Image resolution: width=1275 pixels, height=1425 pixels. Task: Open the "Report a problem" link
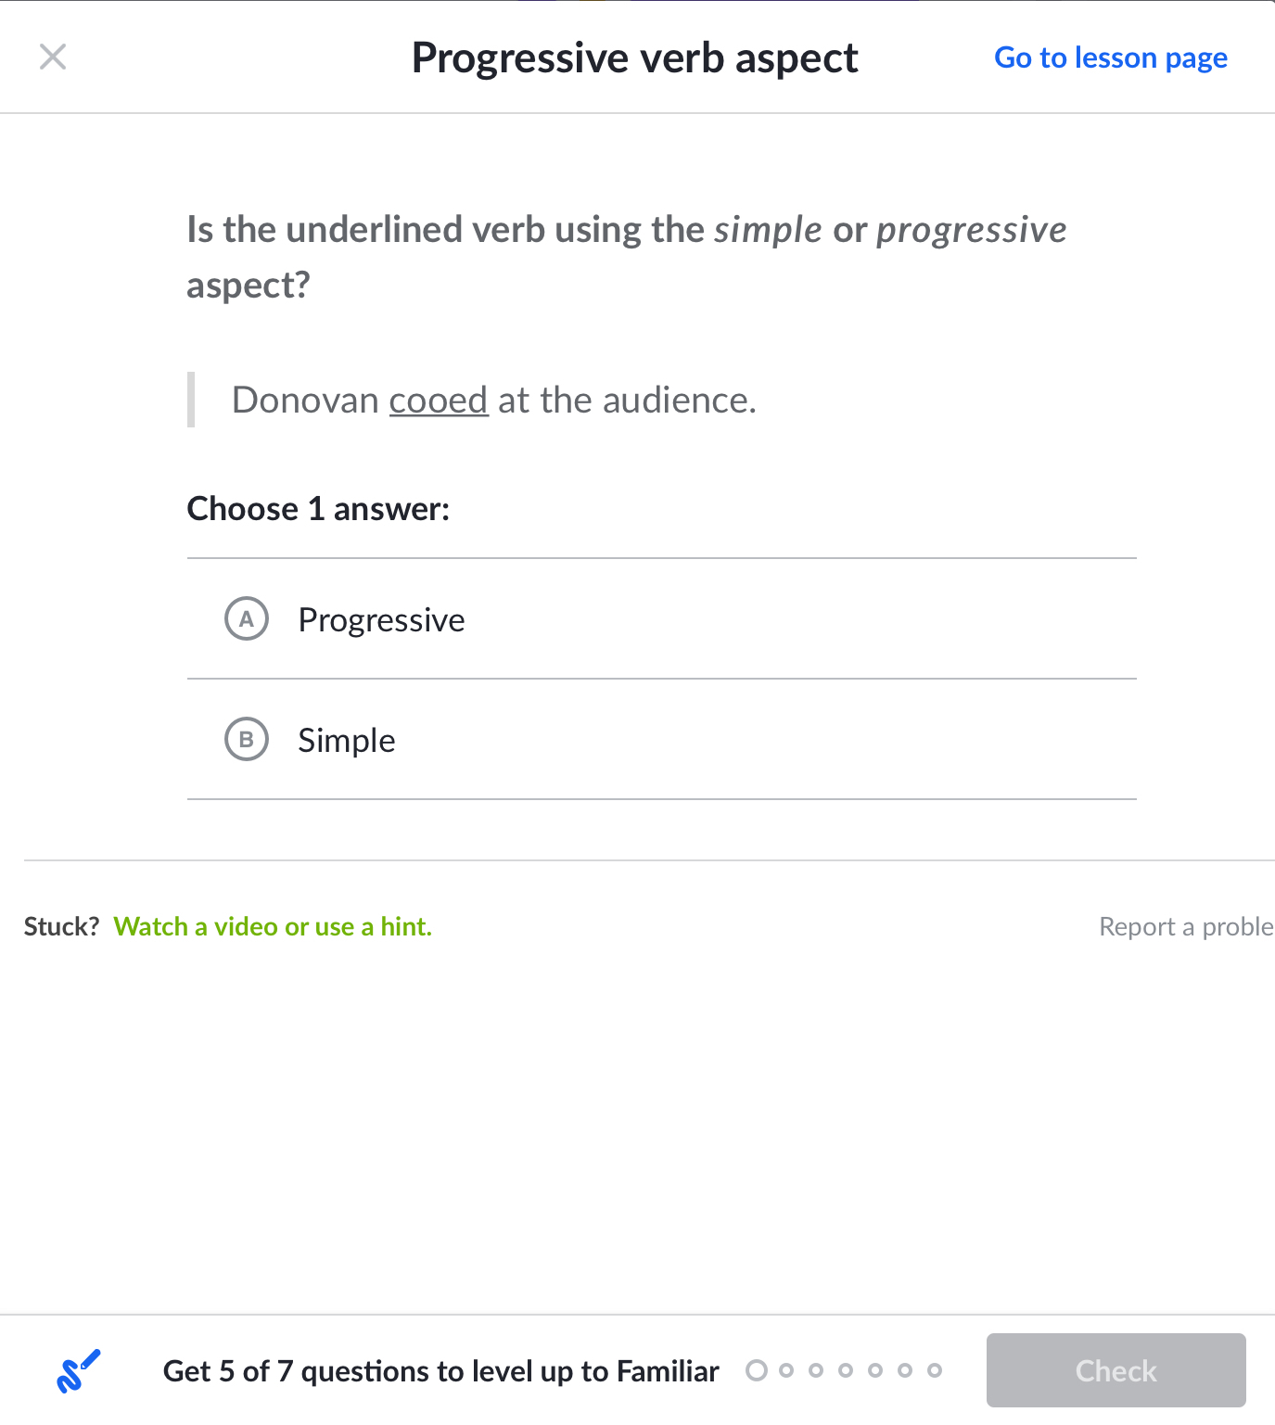[x=1185, y=926]
